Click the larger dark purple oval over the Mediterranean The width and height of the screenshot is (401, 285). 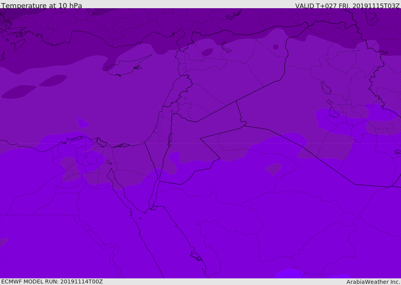click(19, 92)
